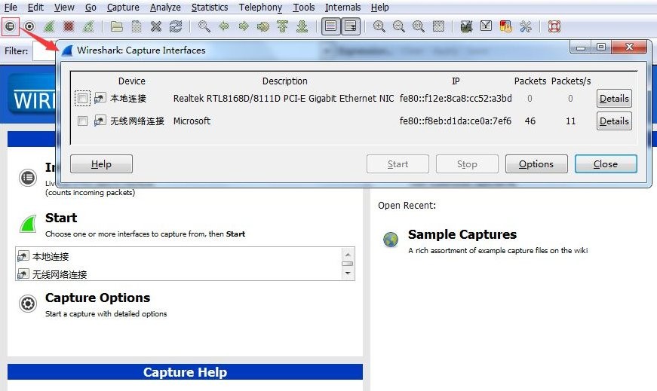Screen dimensions: 657x391
Task: Click the list capture interfaces toolbar icon
Action: [x=10, y=26]
